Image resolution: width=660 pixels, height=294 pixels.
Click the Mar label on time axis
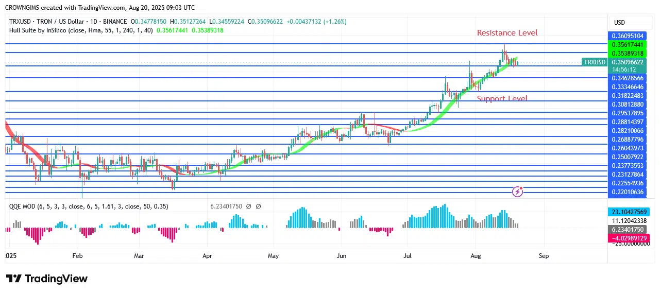(x=139, y=255)
